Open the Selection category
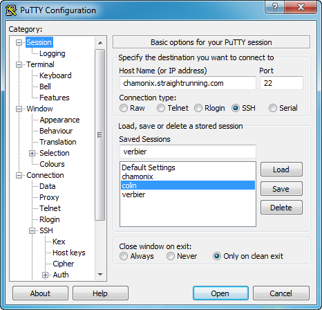322x310 pixels. click(x=55, y=153)
